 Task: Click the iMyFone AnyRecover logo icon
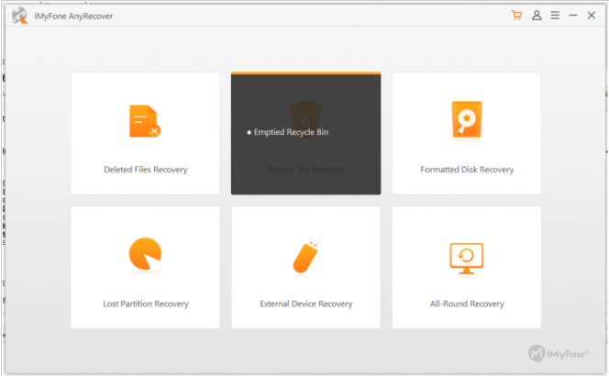(x=19, y=16)
